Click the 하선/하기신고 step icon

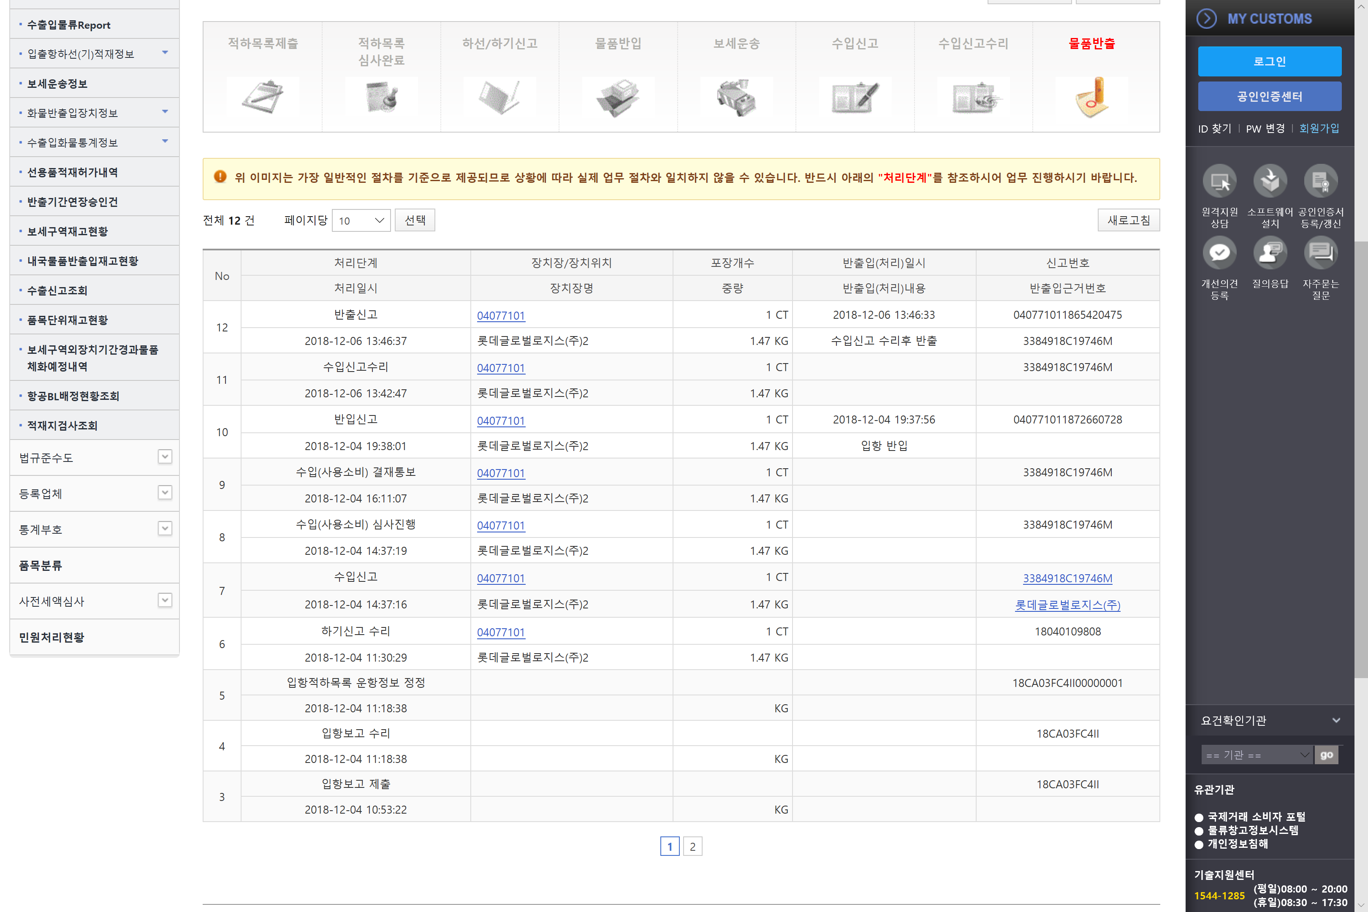pyautogui.click(x=499, y=97)
